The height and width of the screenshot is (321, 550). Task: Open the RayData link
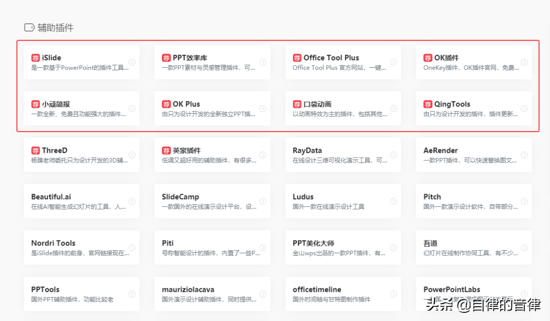tap(343, 155)
